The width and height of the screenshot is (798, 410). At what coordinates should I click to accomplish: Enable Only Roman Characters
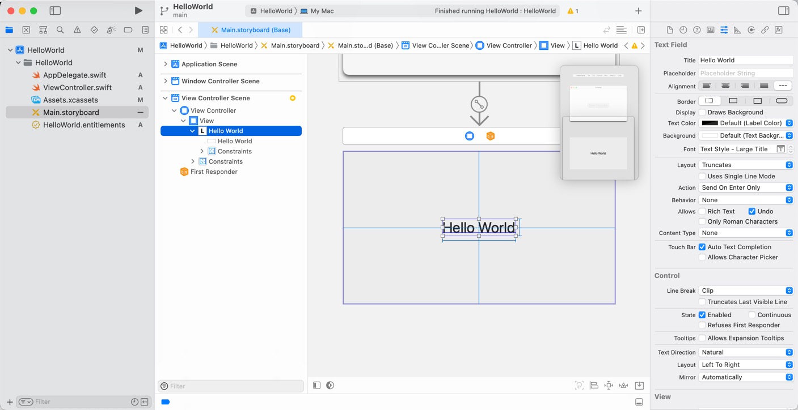[702, 221]
